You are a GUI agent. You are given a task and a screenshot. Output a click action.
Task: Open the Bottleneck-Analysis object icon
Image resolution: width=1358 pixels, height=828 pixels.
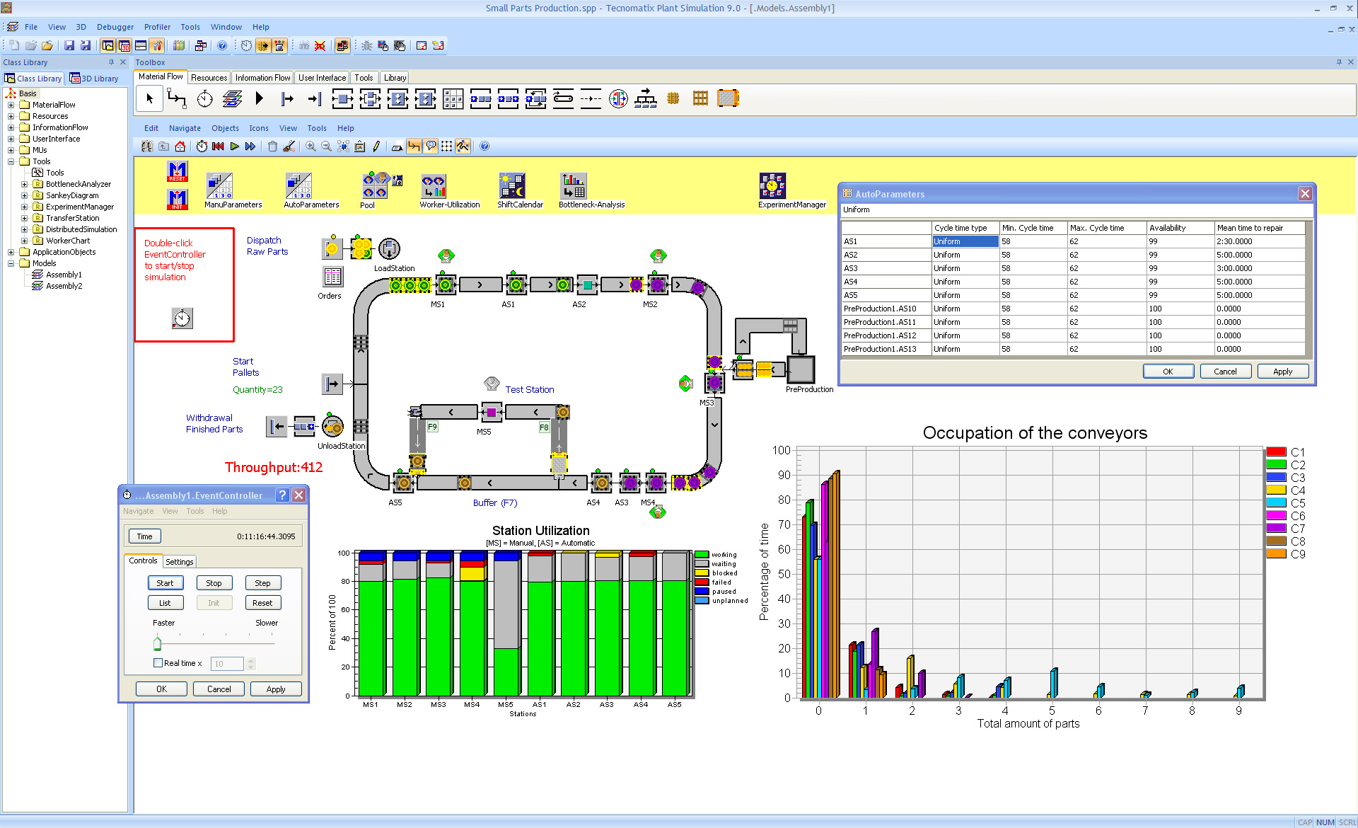pos(573,186)
